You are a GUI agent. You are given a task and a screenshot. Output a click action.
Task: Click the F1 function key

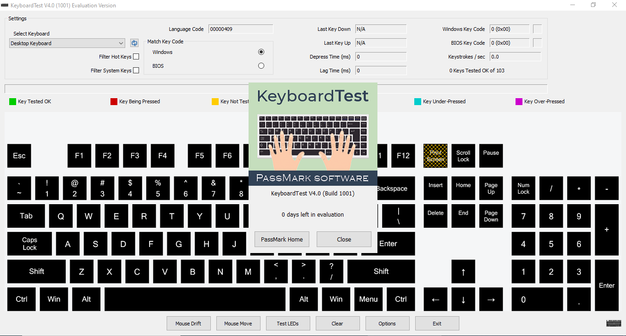[x=79, y=156]
